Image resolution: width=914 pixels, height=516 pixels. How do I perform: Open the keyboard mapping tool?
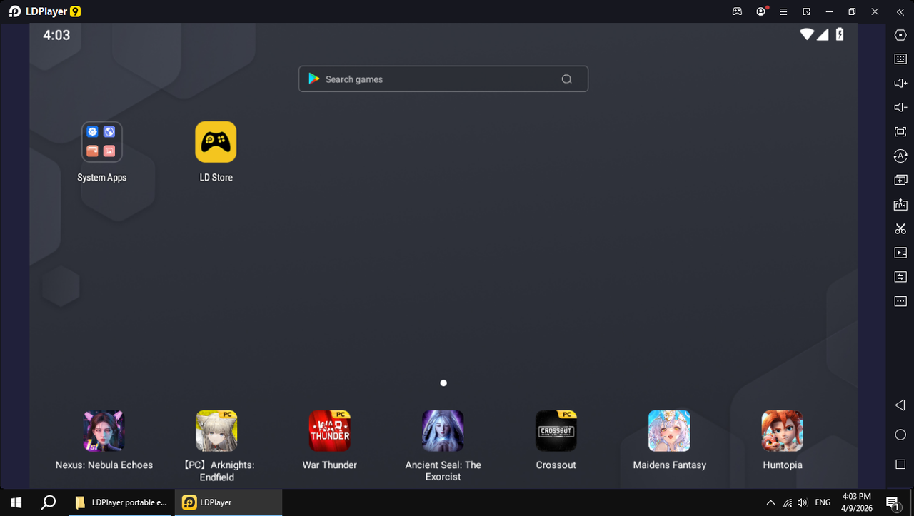900,59
